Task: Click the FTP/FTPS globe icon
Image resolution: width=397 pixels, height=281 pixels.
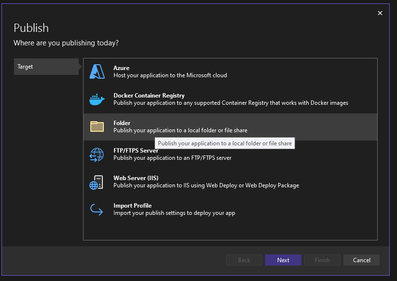Action: coord(97,155)
